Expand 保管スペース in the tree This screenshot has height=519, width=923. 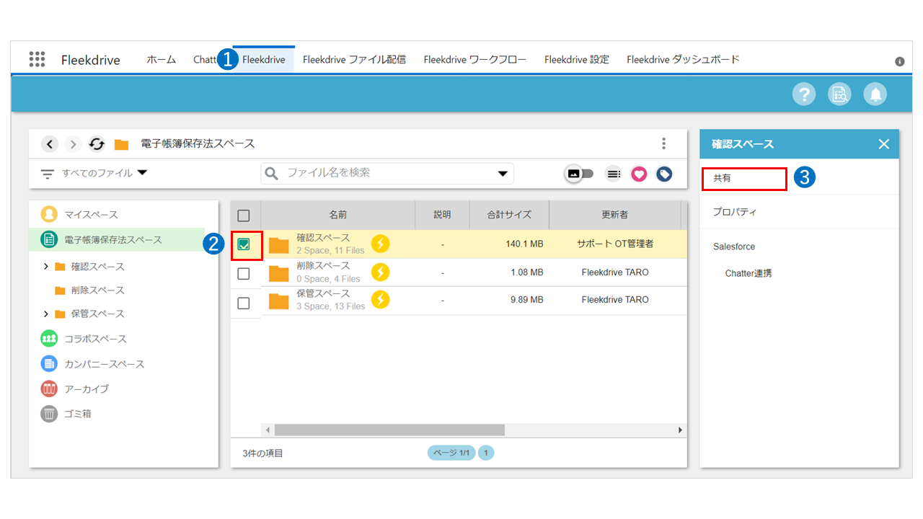(x=46, y=314)
